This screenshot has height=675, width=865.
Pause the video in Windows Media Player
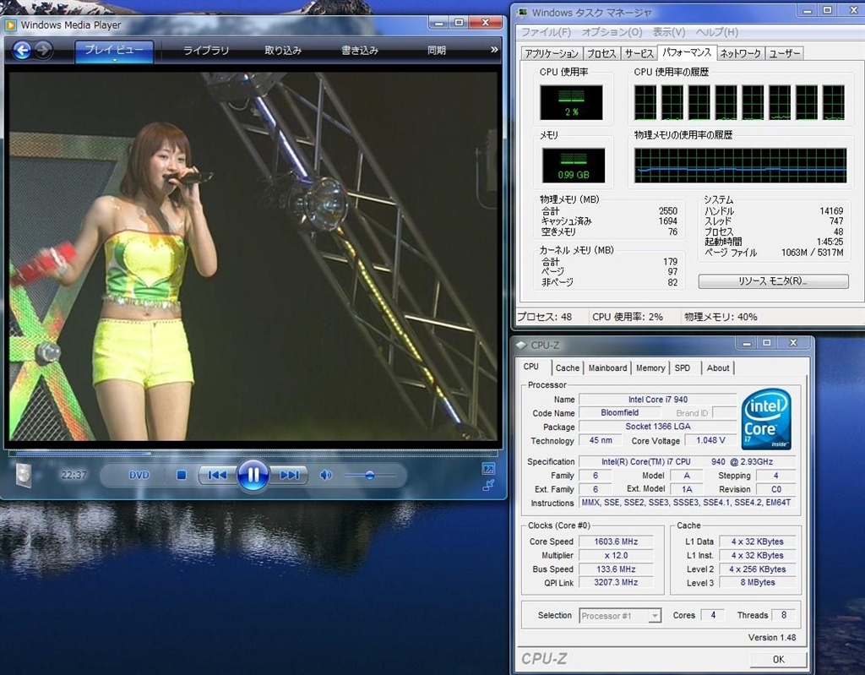[253, 475]
